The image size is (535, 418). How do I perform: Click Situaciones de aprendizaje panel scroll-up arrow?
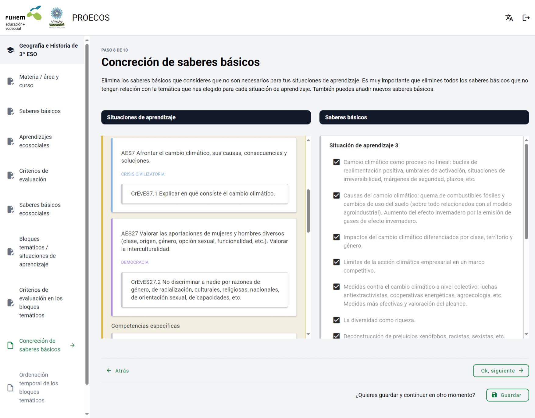[308, 140]
